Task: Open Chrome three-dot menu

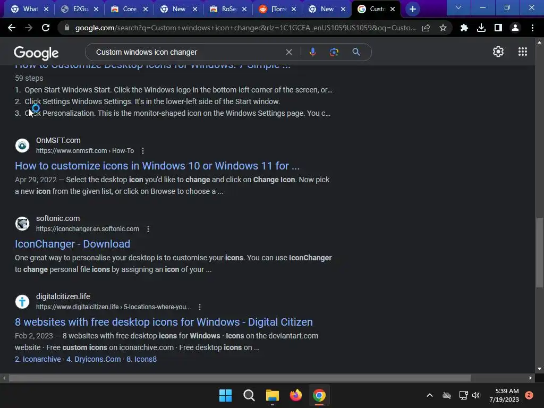Action: click(x=532, y=28)
